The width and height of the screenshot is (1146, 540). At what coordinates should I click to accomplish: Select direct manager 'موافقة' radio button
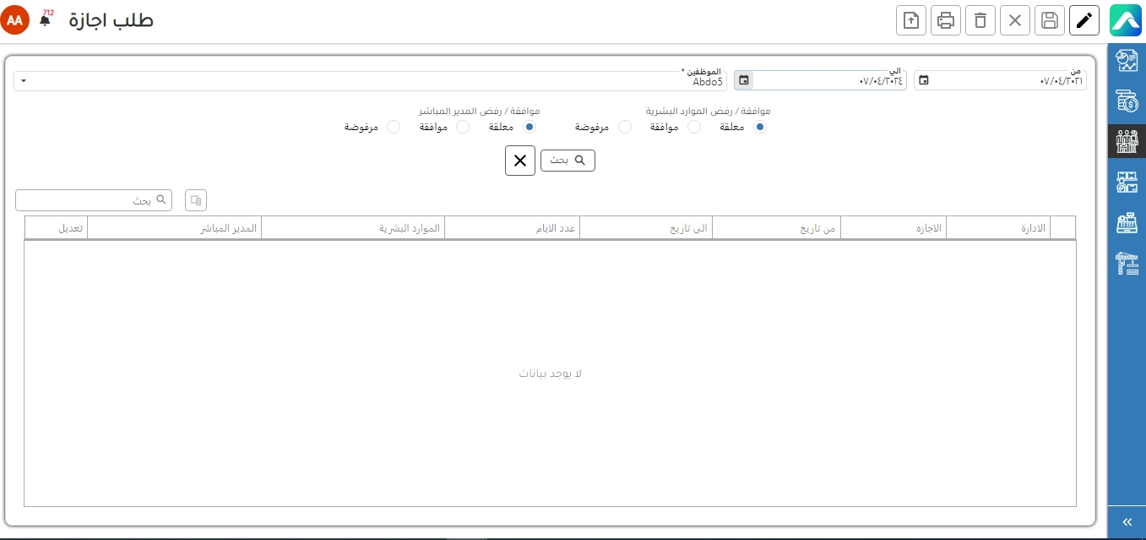click(x=462, y=127)
